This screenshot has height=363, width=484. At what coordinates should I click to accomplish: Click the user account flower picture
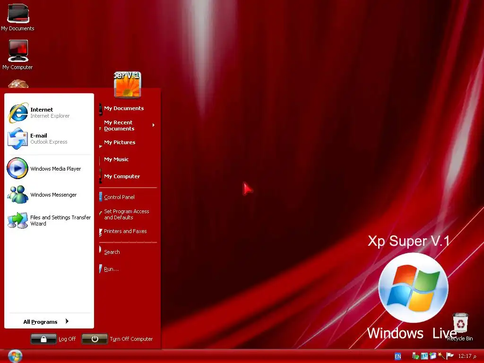(128, 85)
